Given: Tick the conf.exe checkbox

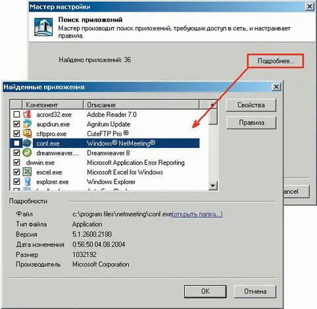Looking at the screenshot, I should click(16, 143).
